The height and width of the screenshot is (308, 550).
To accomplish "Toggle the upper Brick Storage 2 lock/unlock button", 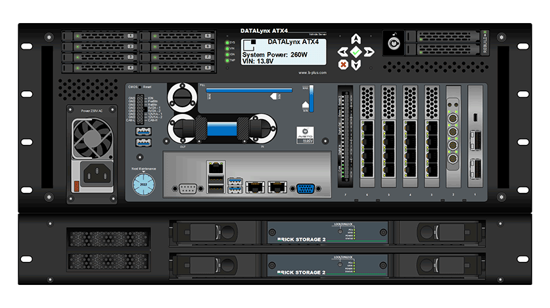I will click(x=340, y=231).
